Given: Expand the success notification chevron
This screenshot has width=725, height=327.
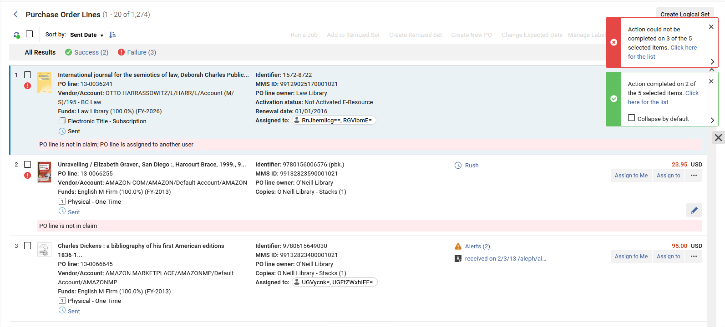Looking at the screenshot, I should [712, 120].
